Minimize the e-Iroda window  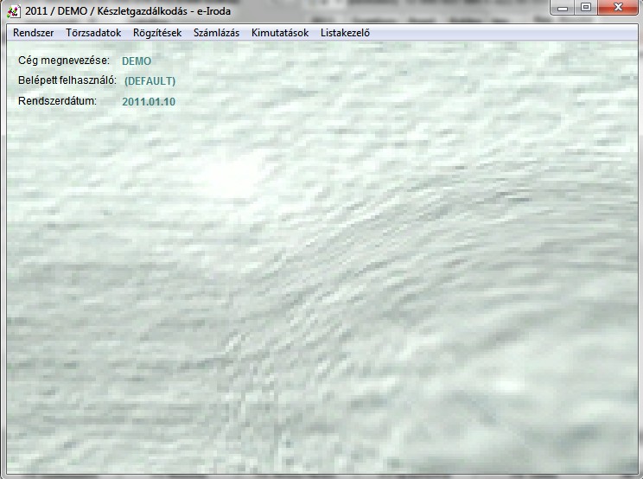[564, 8]
